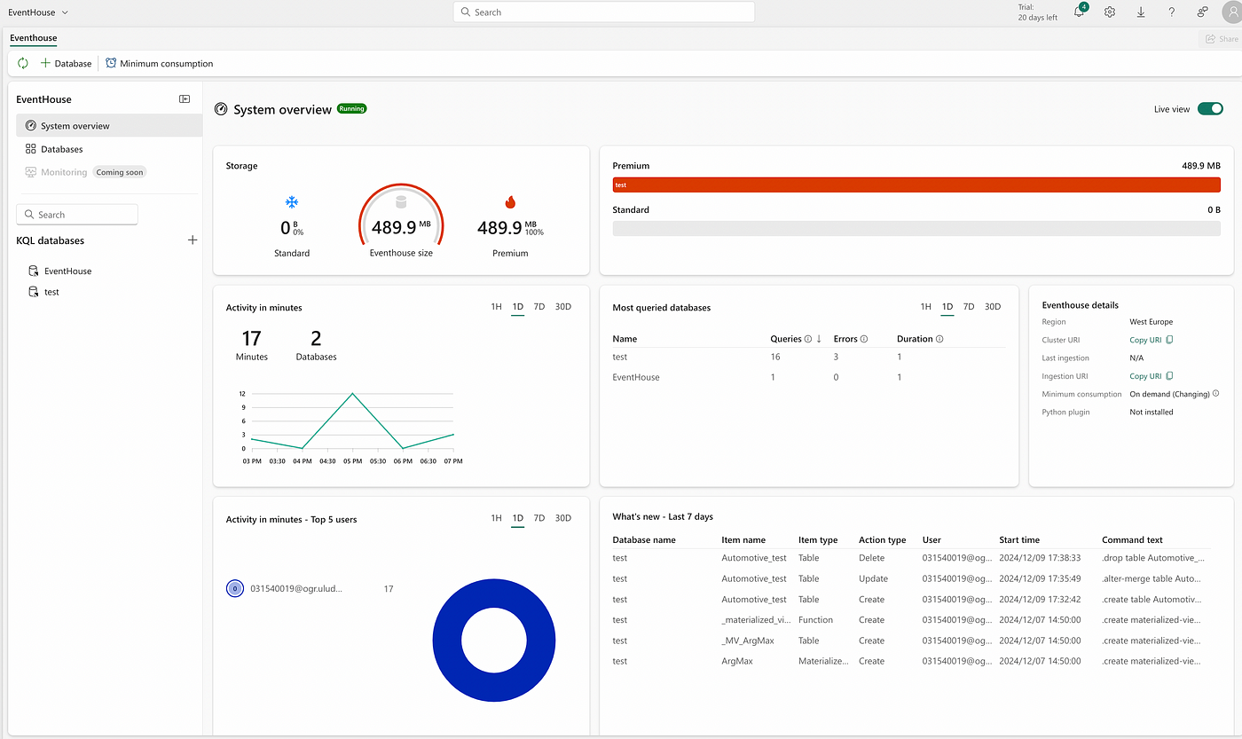
Task: Switch to the Eventhouse tab
Action: pos(34,38)
